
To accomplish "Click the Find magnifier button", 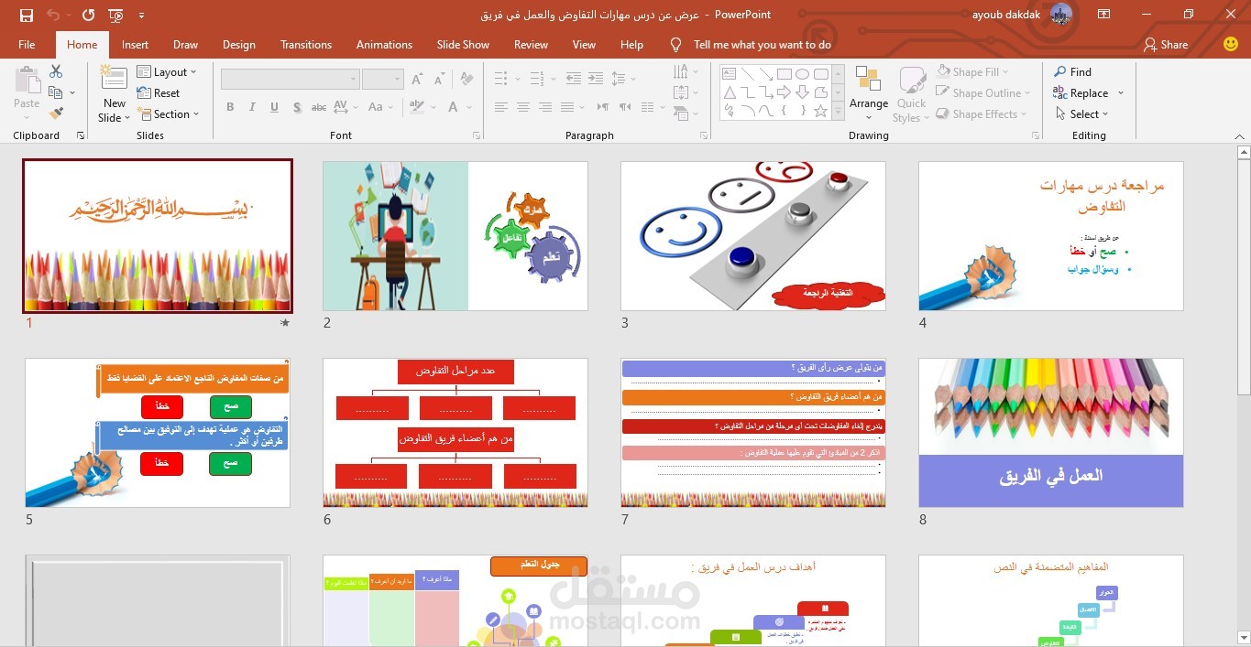I will (1072, 71).
